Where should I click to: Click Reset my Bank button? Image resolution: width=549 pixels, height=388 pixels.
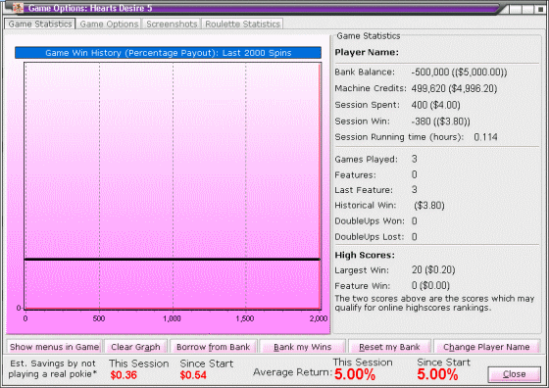tap(389, 347)
